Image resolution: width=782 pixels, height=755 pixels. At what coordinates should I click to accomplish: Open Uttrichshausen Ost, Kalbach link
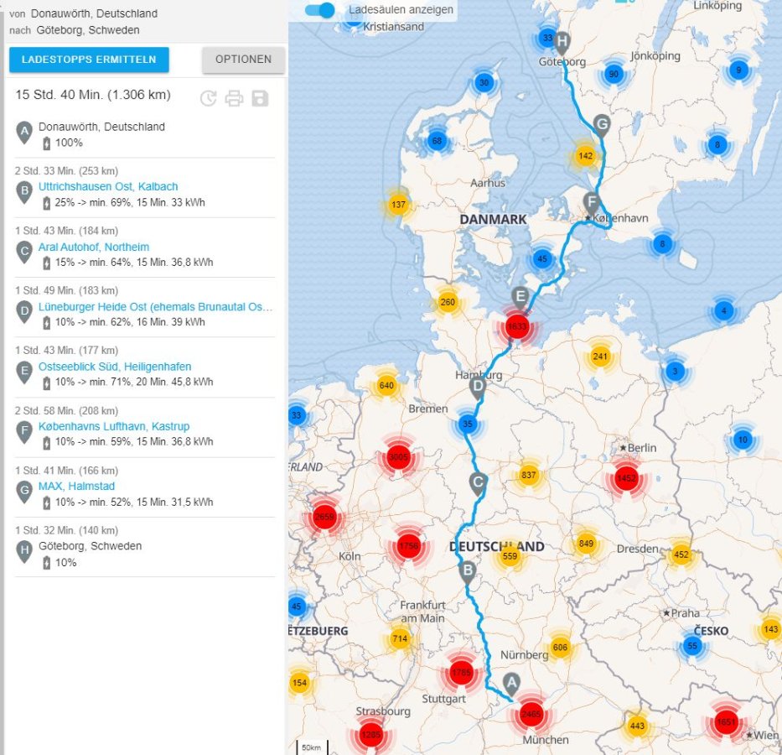click(108, 186)
